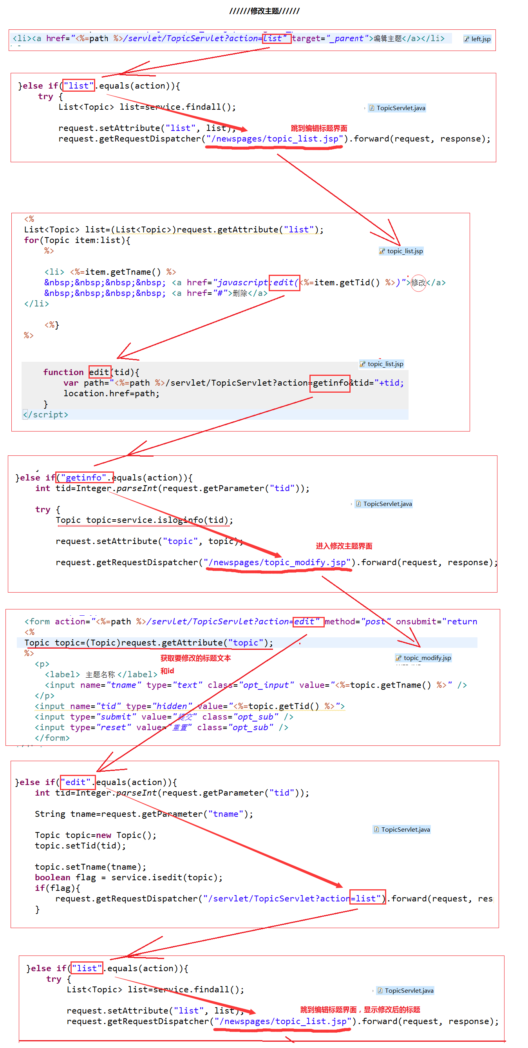528x1048 pixels.
Task: Open topic_list.jsp tab above the 修改 link
Action: [401, 251]
